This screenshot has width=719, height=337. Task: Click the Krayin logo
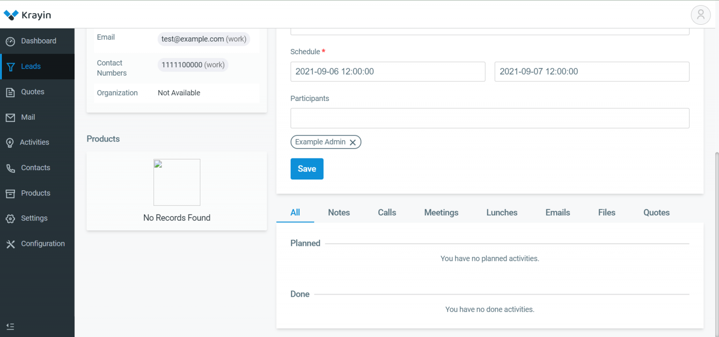[x=27, y=15]
